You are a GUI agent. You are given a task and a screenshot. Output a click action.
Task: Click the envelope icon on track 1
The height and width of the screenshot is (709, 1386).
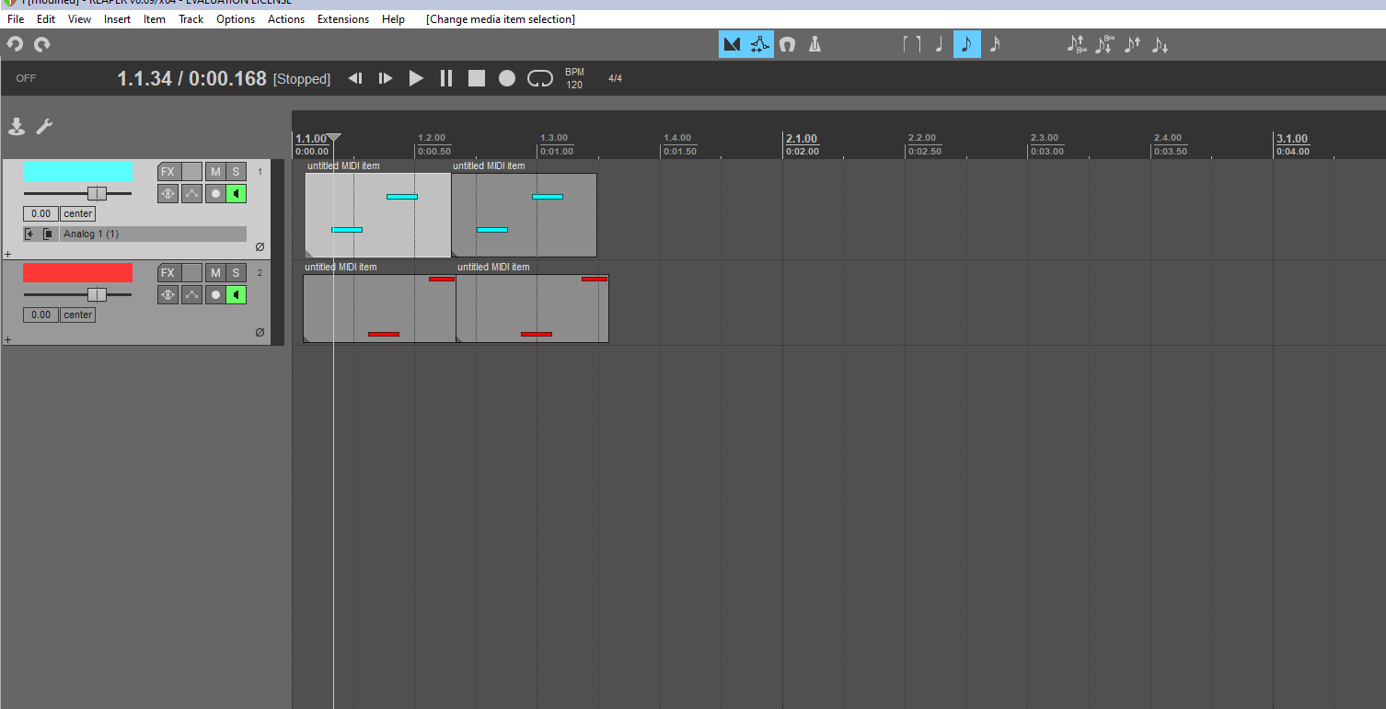[191, 193]
